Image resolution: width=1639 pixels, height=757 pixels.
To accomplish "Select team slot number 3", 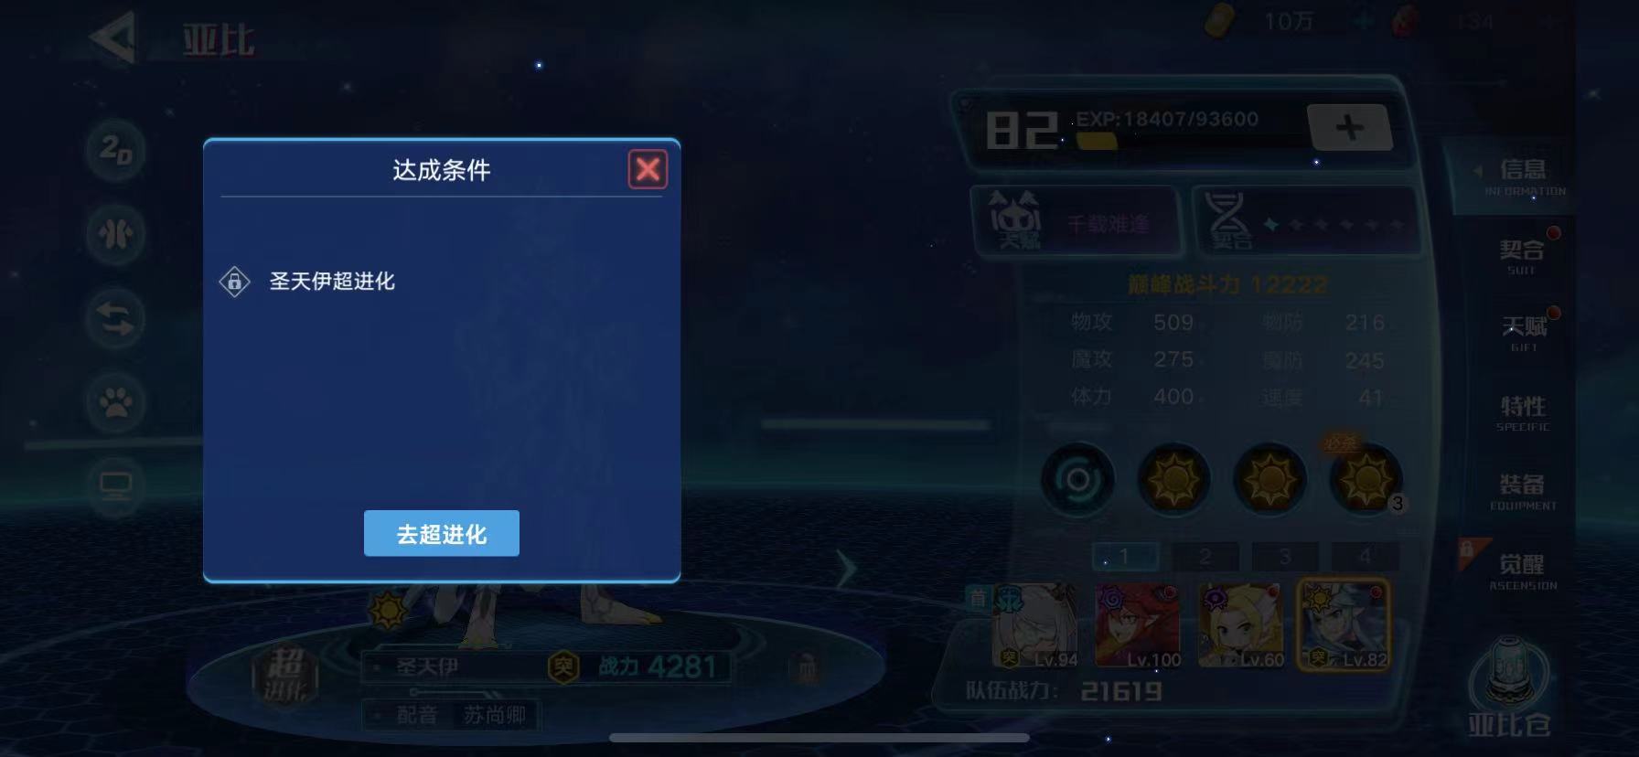I will (1285, 556).
